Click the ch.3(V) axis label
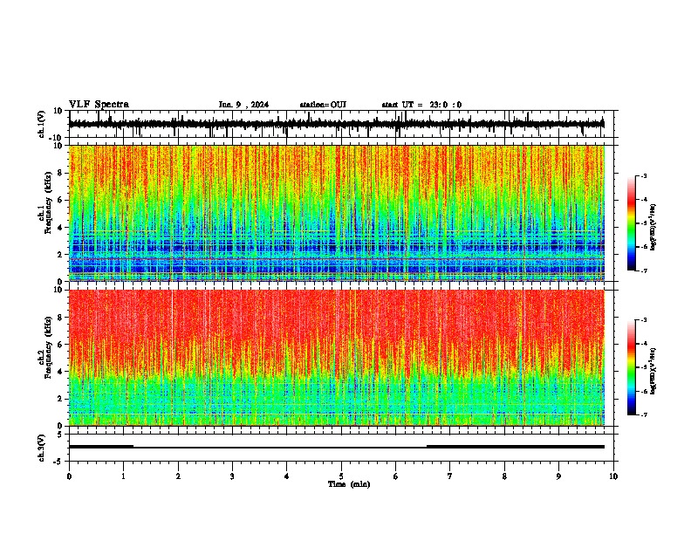This screenshot has height=534, width=691. pos(42,448)
